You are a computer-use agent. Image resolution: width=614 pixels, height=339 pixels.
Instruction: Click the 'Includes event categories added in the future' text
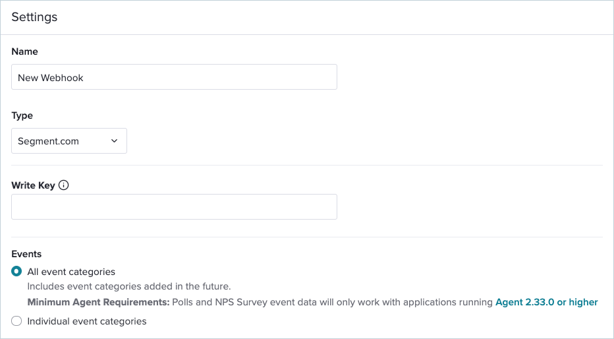click(x=129, y=286)
